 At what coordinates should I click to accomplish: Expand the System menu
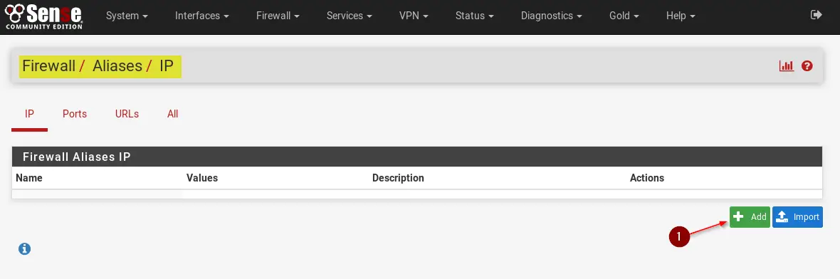tap(127, 16)
